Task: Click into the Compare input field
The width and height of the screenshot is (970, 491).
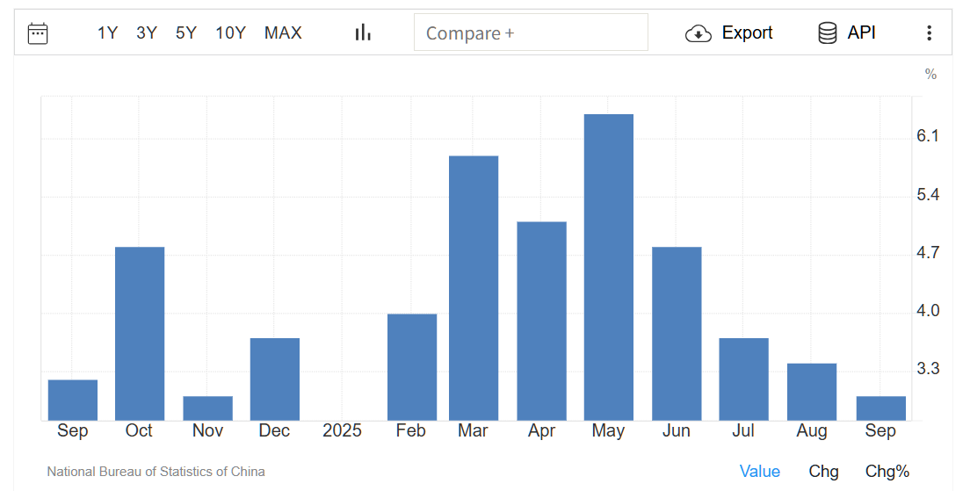Action: 531,33
